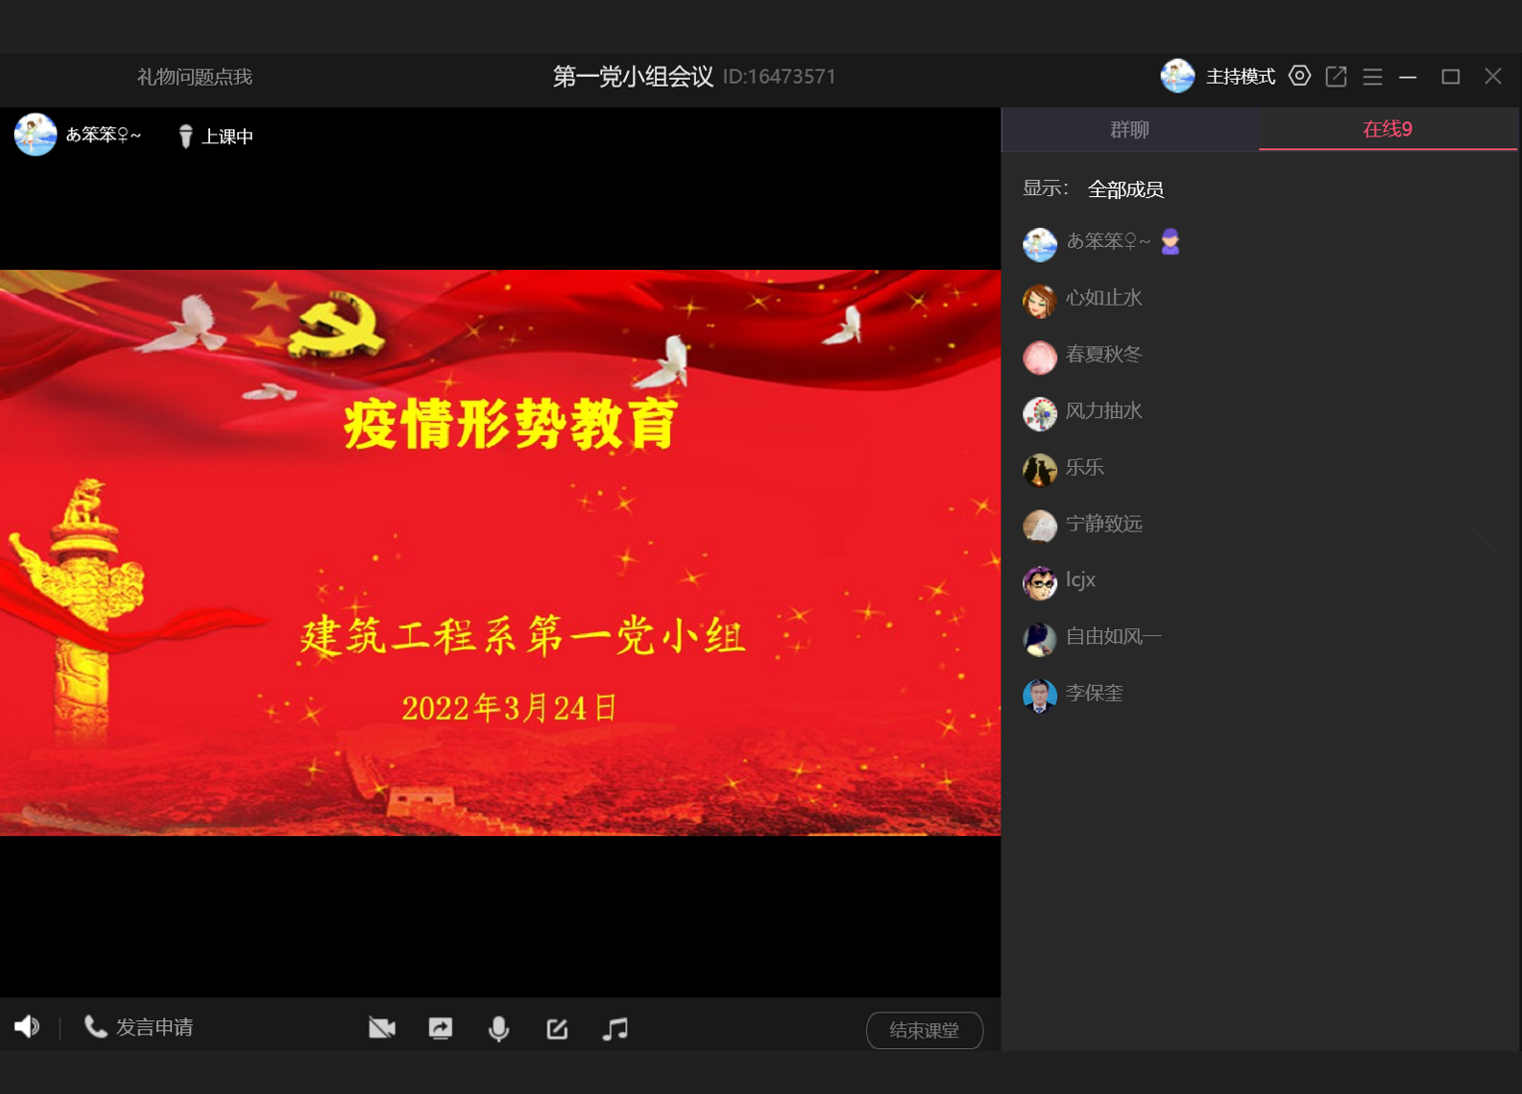This screenshot has height=1094, width=1522.
Task: Click the phone icon for speech request
Action: [x=96, y=1026]
